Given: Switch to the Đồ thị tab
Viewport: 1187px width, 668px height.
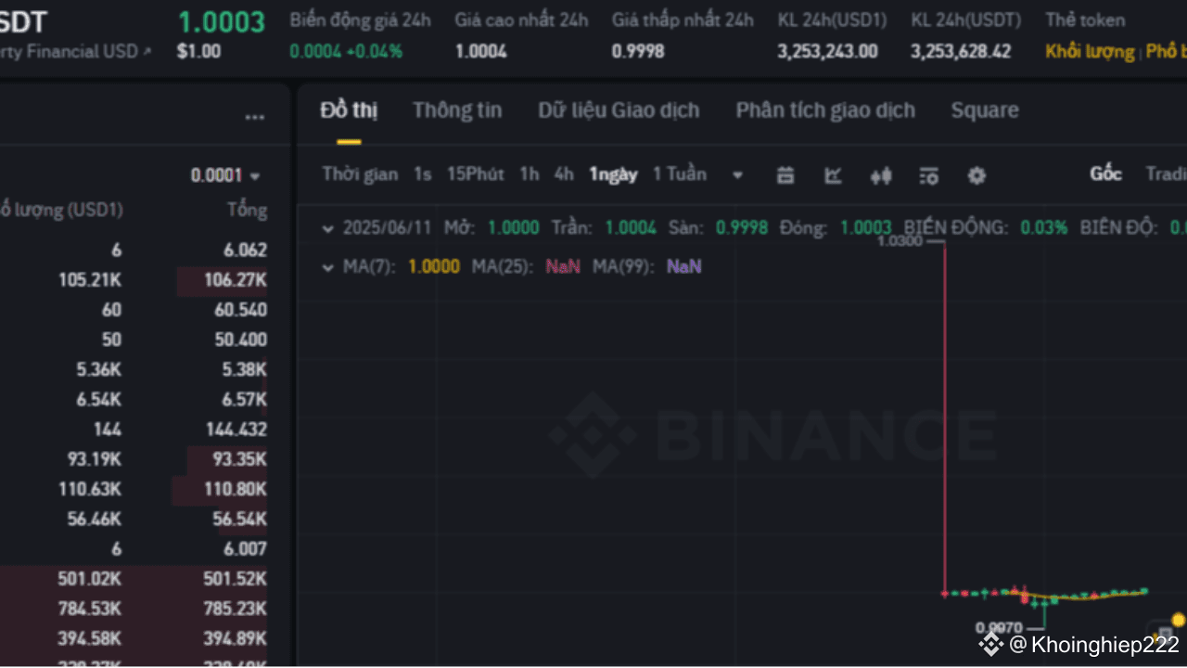Looking at the screenshot, I should (x=349, y=110).
